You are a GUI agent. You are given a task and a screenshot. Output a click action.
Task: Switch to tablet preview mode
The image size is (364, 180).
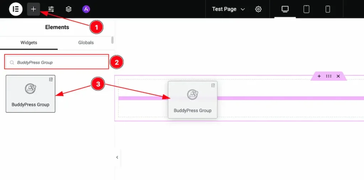[x=306, y=9]
